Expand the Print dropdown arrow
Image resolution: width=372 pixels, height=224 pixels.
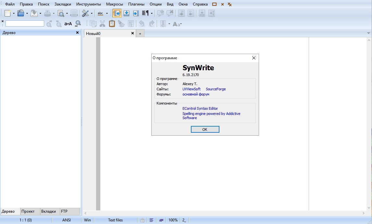[53, 14]
